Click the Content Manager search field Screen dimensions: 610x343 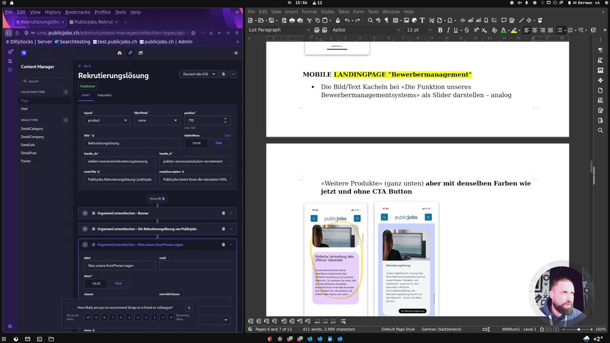click(x=45, y=81)
